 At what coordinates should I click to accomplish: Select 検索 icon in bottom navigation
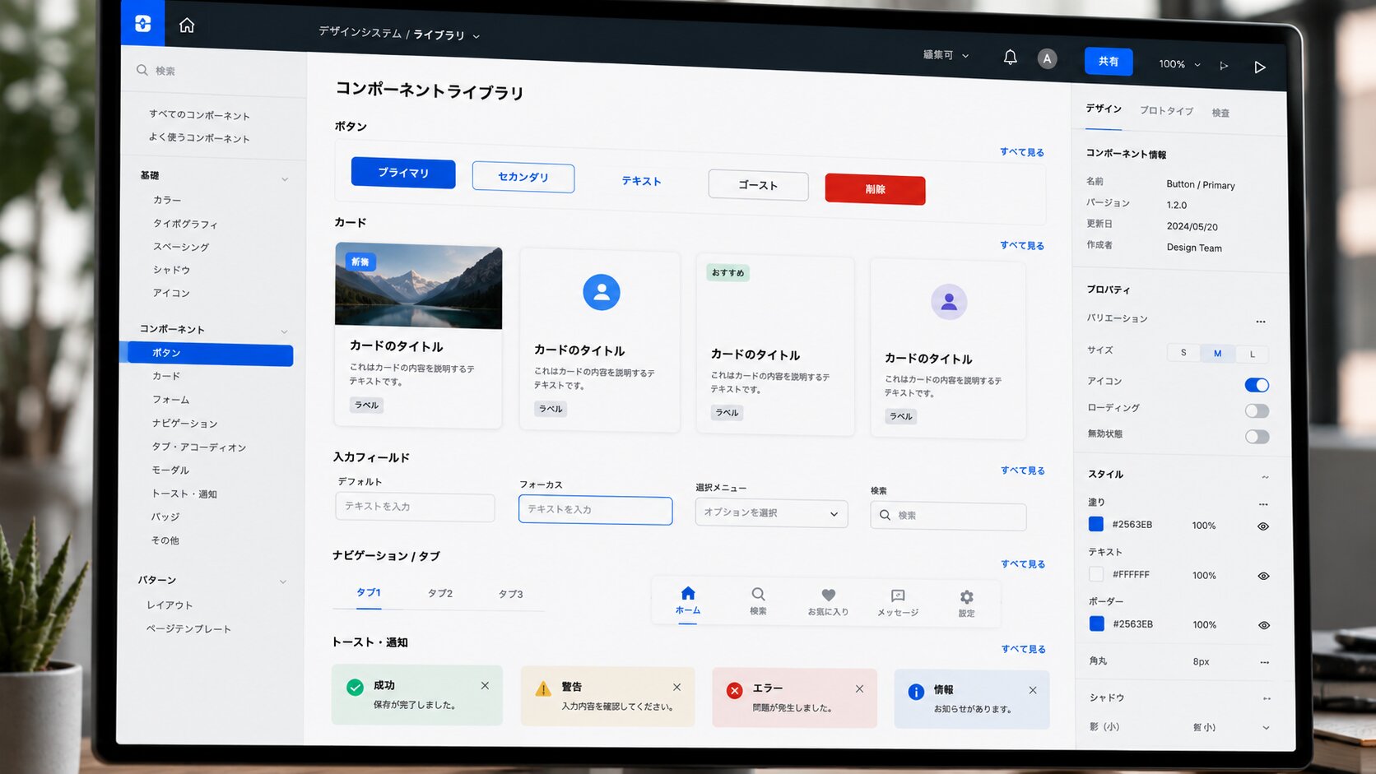tap(758, 594)
